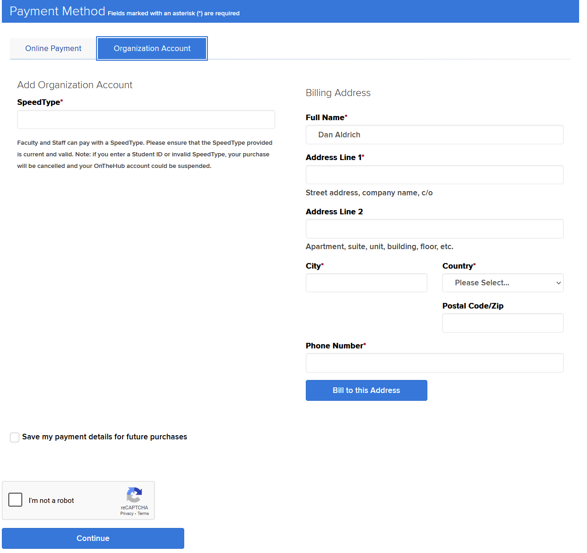Click the reCAPTCHA logo icon
Viewport: 587px width, 553px height.
pos(134,495)
